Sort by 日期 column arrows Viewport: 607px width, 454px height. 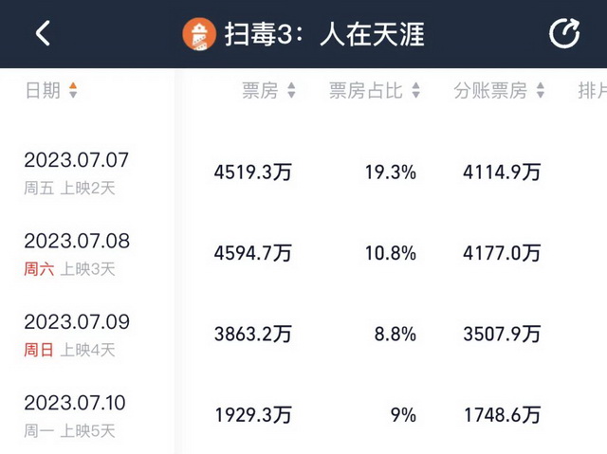(73, 91)
